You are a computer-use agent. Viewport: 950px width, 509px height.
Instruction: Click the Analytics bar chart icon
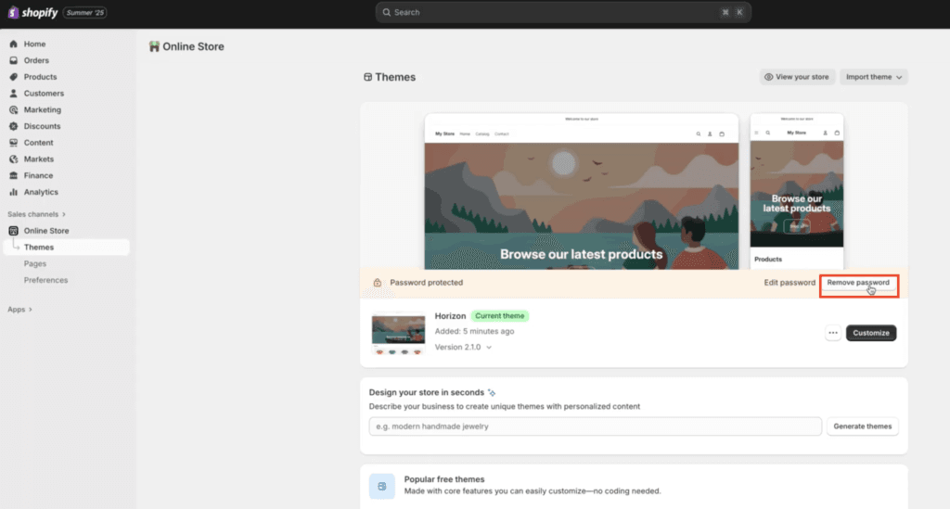click(13, 192)
